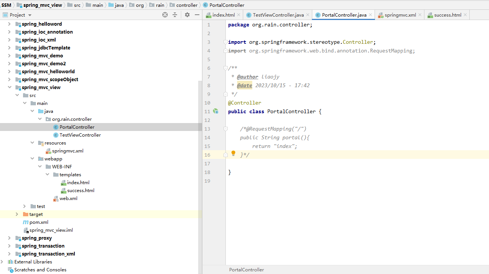Click PortalController in navigation breadcrumb
Viewport: 489px width, 274px height.
227,5
